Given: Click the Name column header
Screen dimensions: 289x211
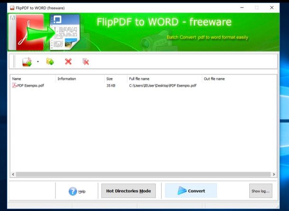Looking at the screenshot, I should click(33, 79).
